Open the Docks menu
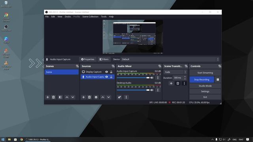This screenshot has width=253, height=142. [x=68, y=17]
